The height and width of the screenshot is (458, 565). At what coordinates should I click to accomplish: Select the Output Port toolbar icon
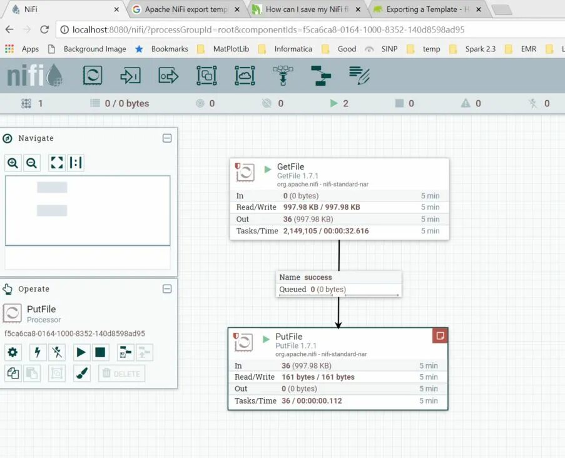pos(168,76)
